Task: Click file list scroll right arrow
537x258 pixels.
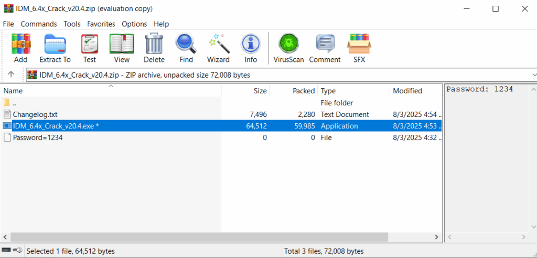Action: click(x=436, y=236)
